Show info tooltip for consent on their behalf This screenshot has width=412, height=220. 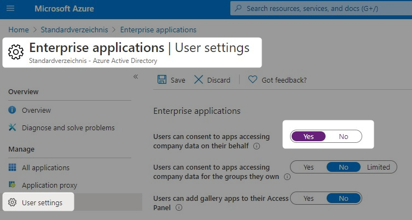pos(257,146)
